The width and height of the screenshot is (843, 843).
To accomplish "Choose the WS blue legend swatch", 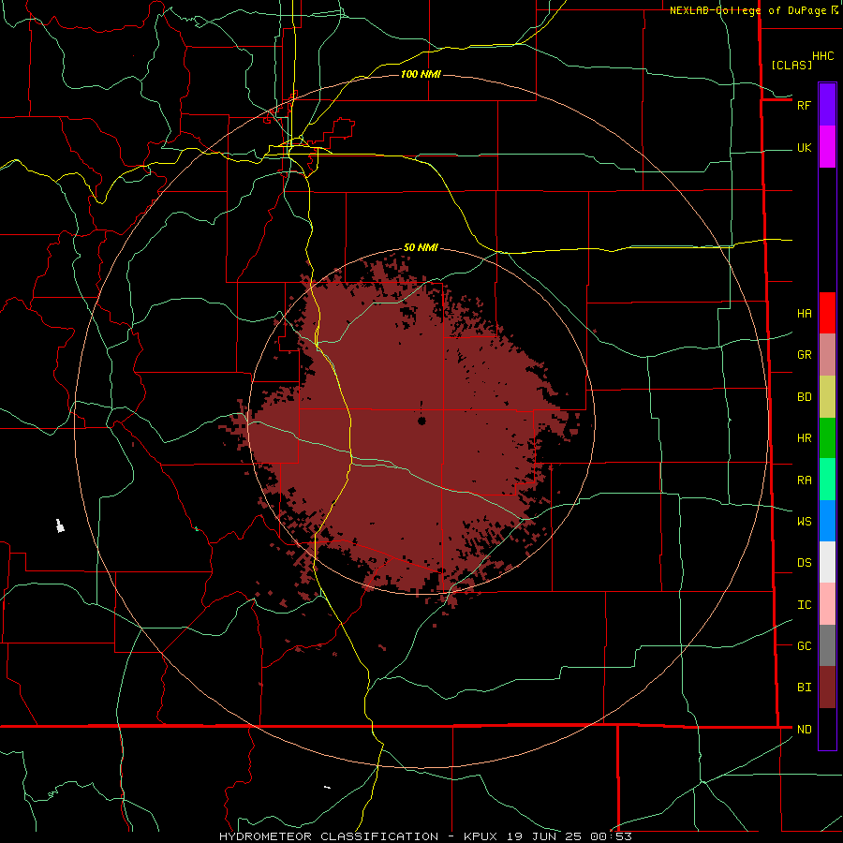I will [x=827, y=521].
